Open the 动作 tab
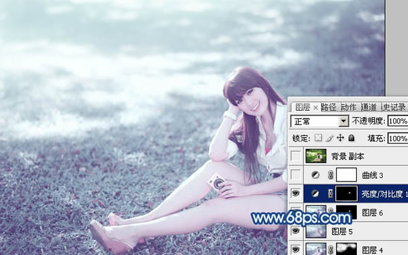This screenshot has width=408, height=255. pyautogui.click(x=348, y=107)
